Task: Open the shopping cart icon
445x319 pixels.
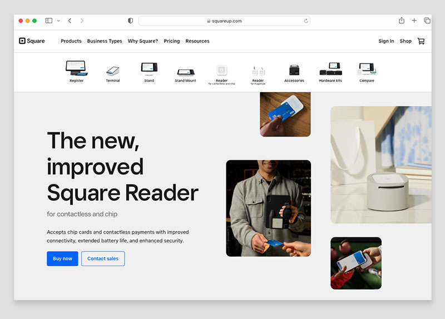Action: [x=421, y=41]
